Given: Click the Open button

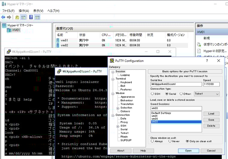Looking at the screenshot, I should 188,151.
